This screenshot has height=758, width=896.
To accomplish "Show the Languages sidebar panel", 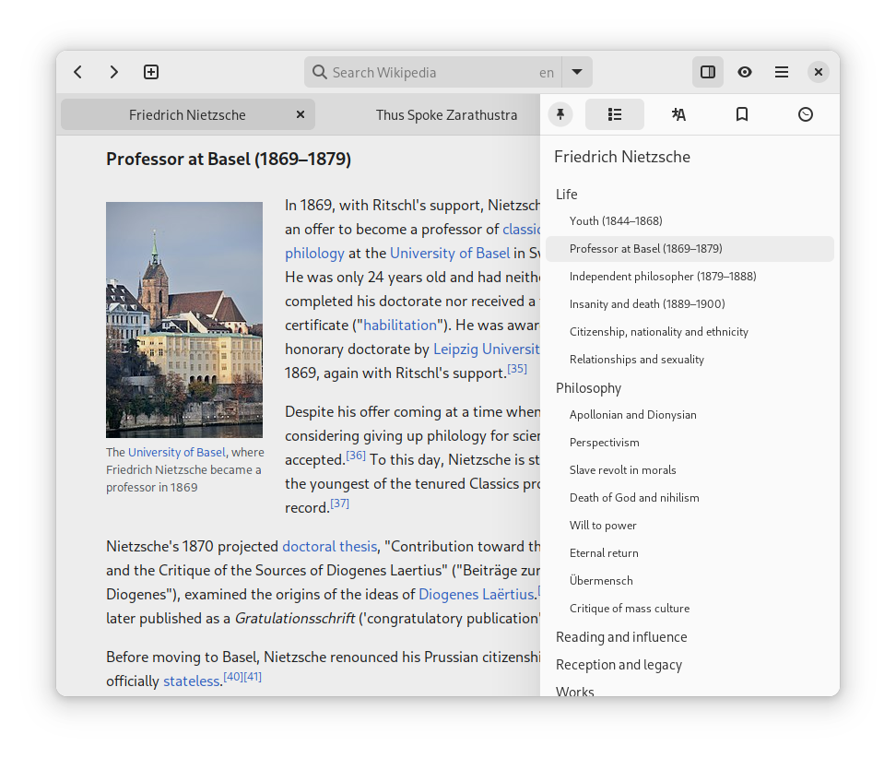I will pos(678,114).
